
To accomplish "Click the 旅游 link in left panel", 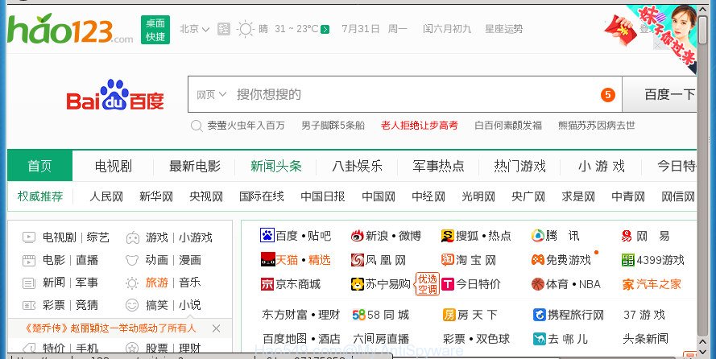I will (156, 283).
